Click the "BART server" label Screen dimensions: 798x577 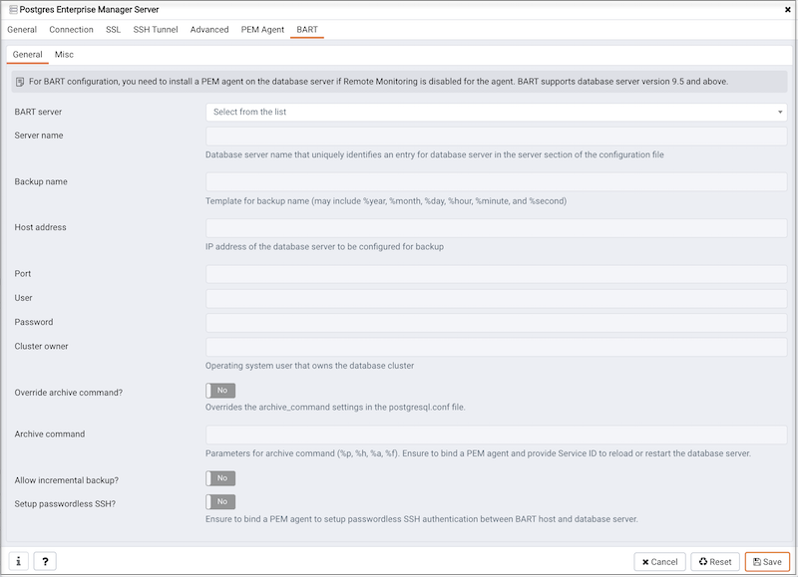pyautogui.click(x=38, y=112)
